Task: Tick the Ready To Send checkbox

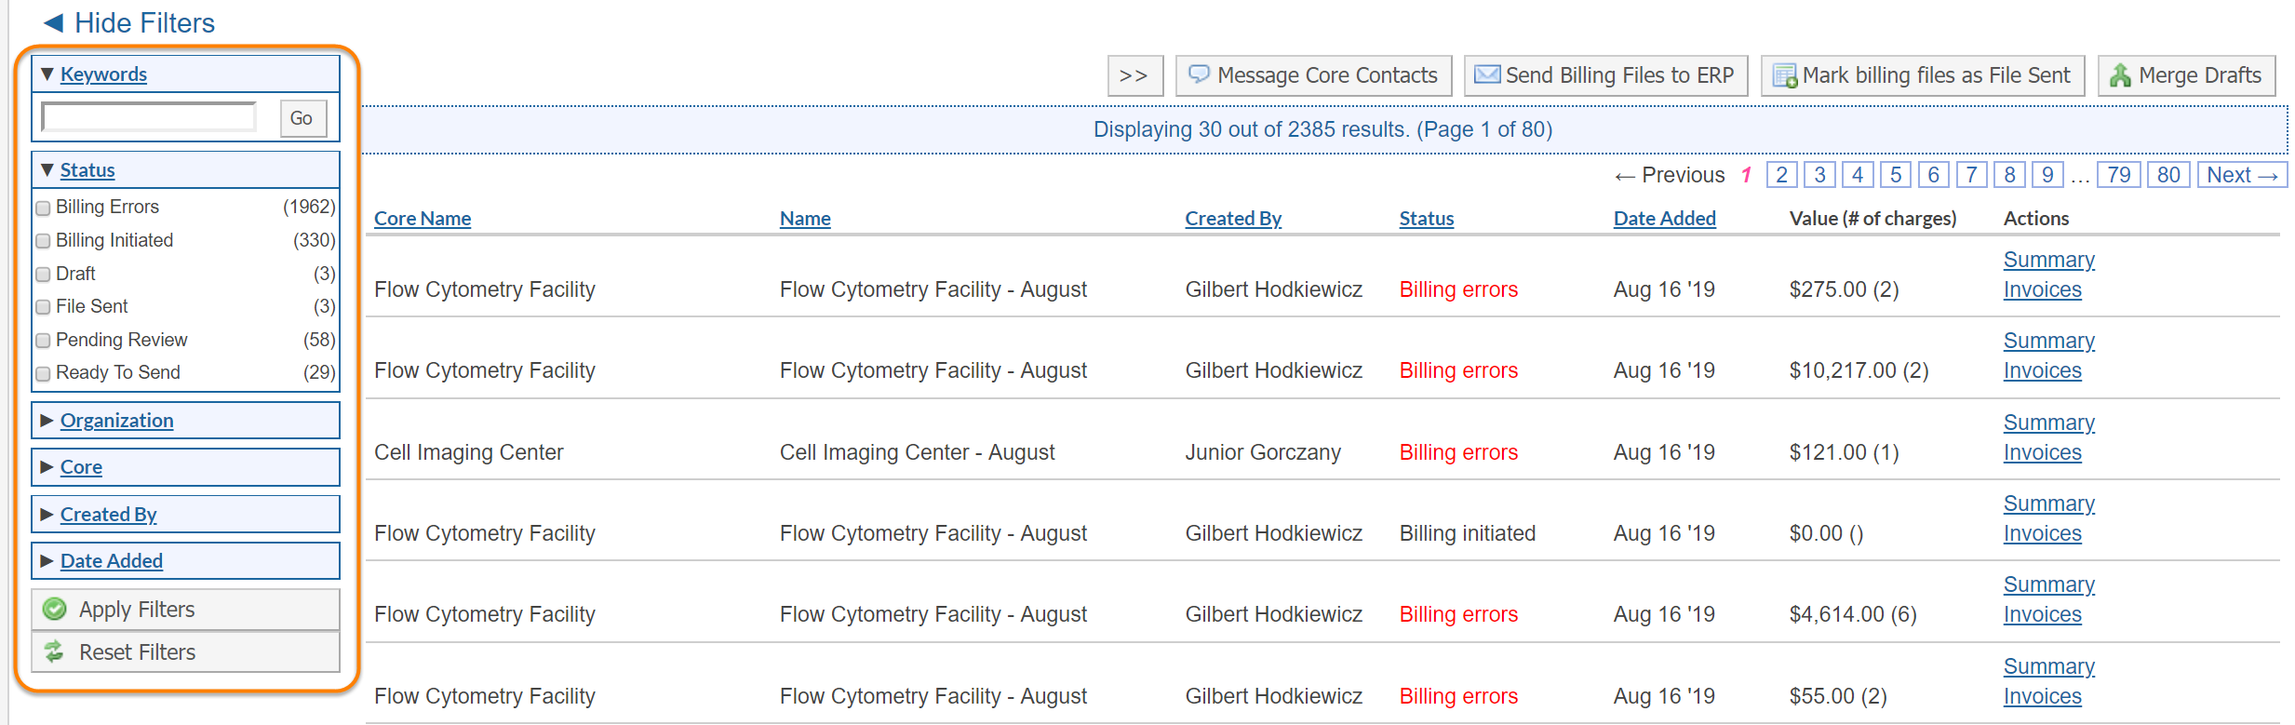Action: [43, 373]
